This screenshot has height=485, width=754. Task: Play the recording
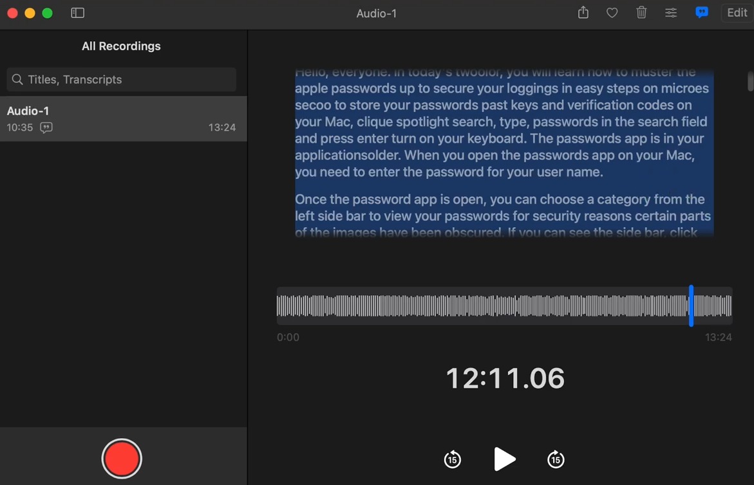(x=504, y=459)
